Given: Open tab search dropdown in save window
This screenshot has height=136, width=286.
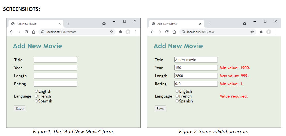Looking at the screenshot, I should pyautogui.click(x=245, y=24).
